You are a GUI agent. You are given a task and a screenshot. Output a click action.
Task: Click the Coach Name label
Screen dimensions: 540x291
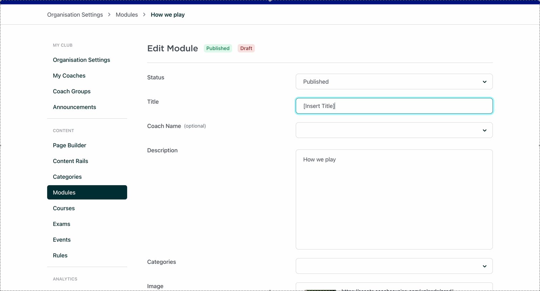(x=164, y=126)
